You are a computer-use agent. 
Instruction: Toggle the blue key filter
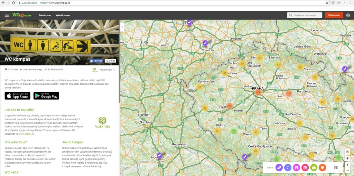click(x=288, y=167)
